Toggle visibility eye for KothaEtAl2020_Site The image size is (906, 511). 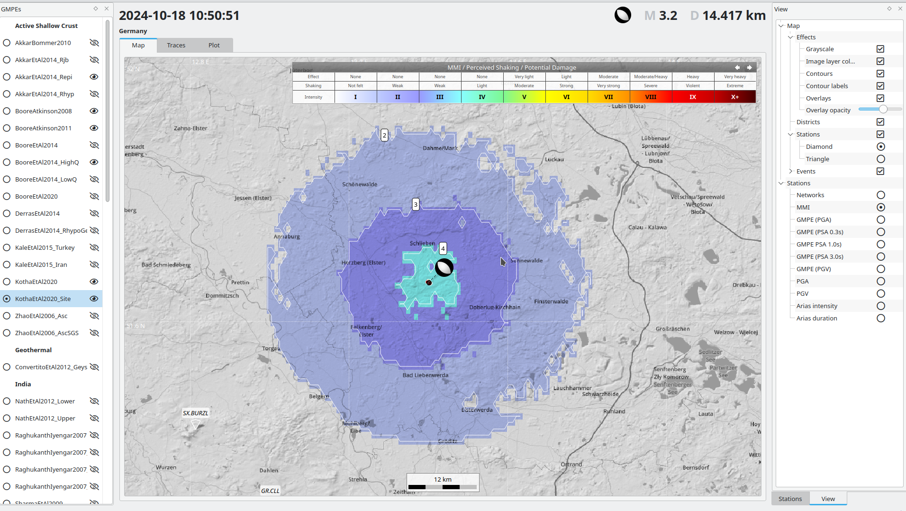94,299
